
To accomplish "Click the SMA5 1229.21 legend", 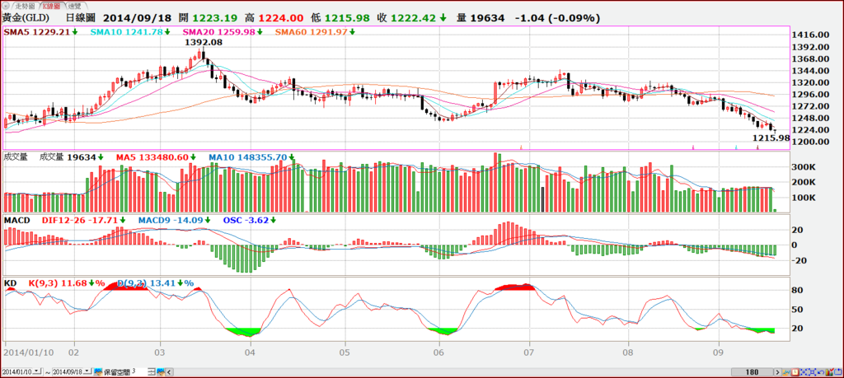I will coord(41,32).
